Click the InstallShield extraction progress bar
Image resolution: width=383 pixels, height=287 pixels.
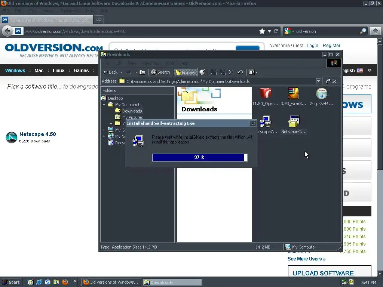200,157
